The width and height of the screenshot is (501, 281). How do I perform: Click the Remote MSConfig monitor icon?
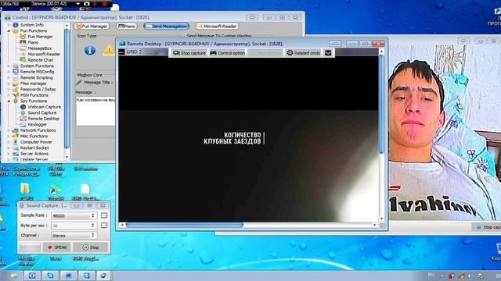pyautogui.click(x=16, y=72)
